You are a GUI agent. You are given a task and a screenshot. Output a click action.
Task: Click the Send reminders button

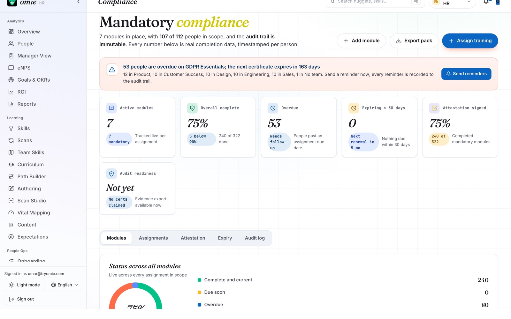pyautogui.click(x=466, y=74)
